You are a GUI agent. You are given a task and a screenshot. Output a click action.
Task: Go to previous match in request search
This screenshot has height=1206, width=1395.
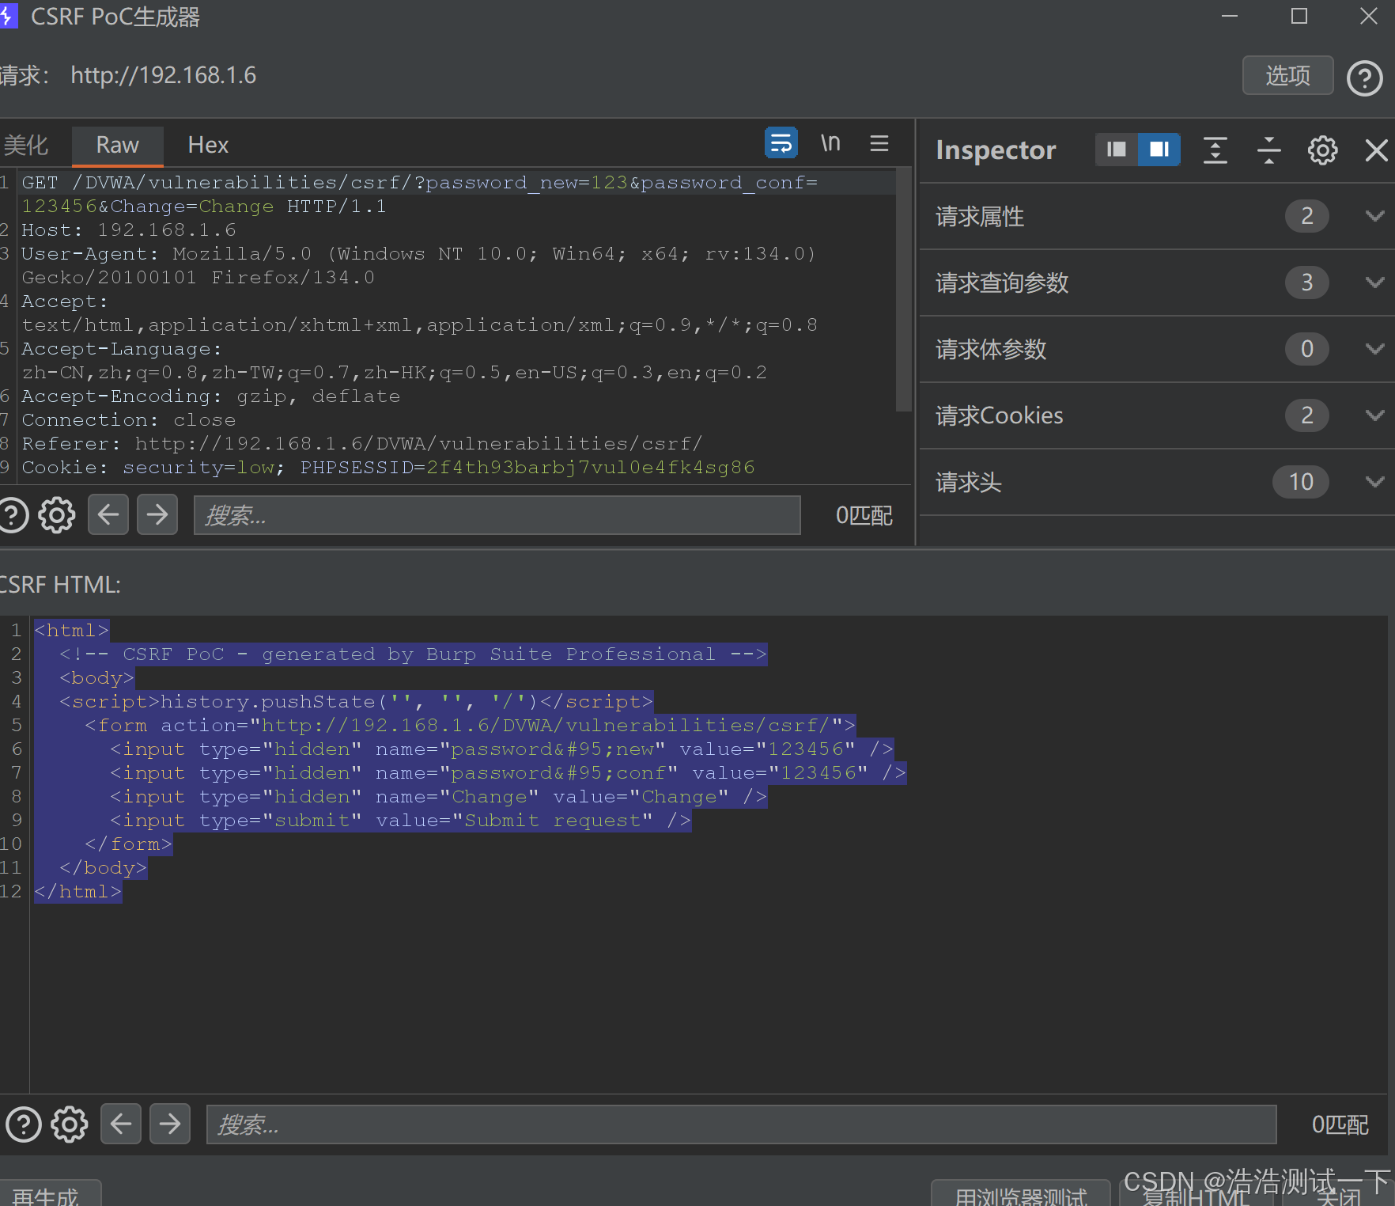[108, 514]
